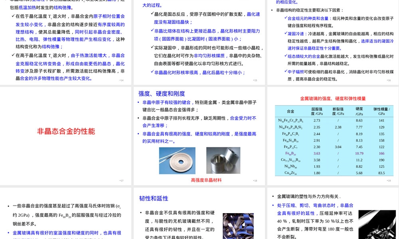The image size is (399, 239).
Task: Select the slide starting 金属玻璃的塑性与外力方向有关
Action: [333, 214]
